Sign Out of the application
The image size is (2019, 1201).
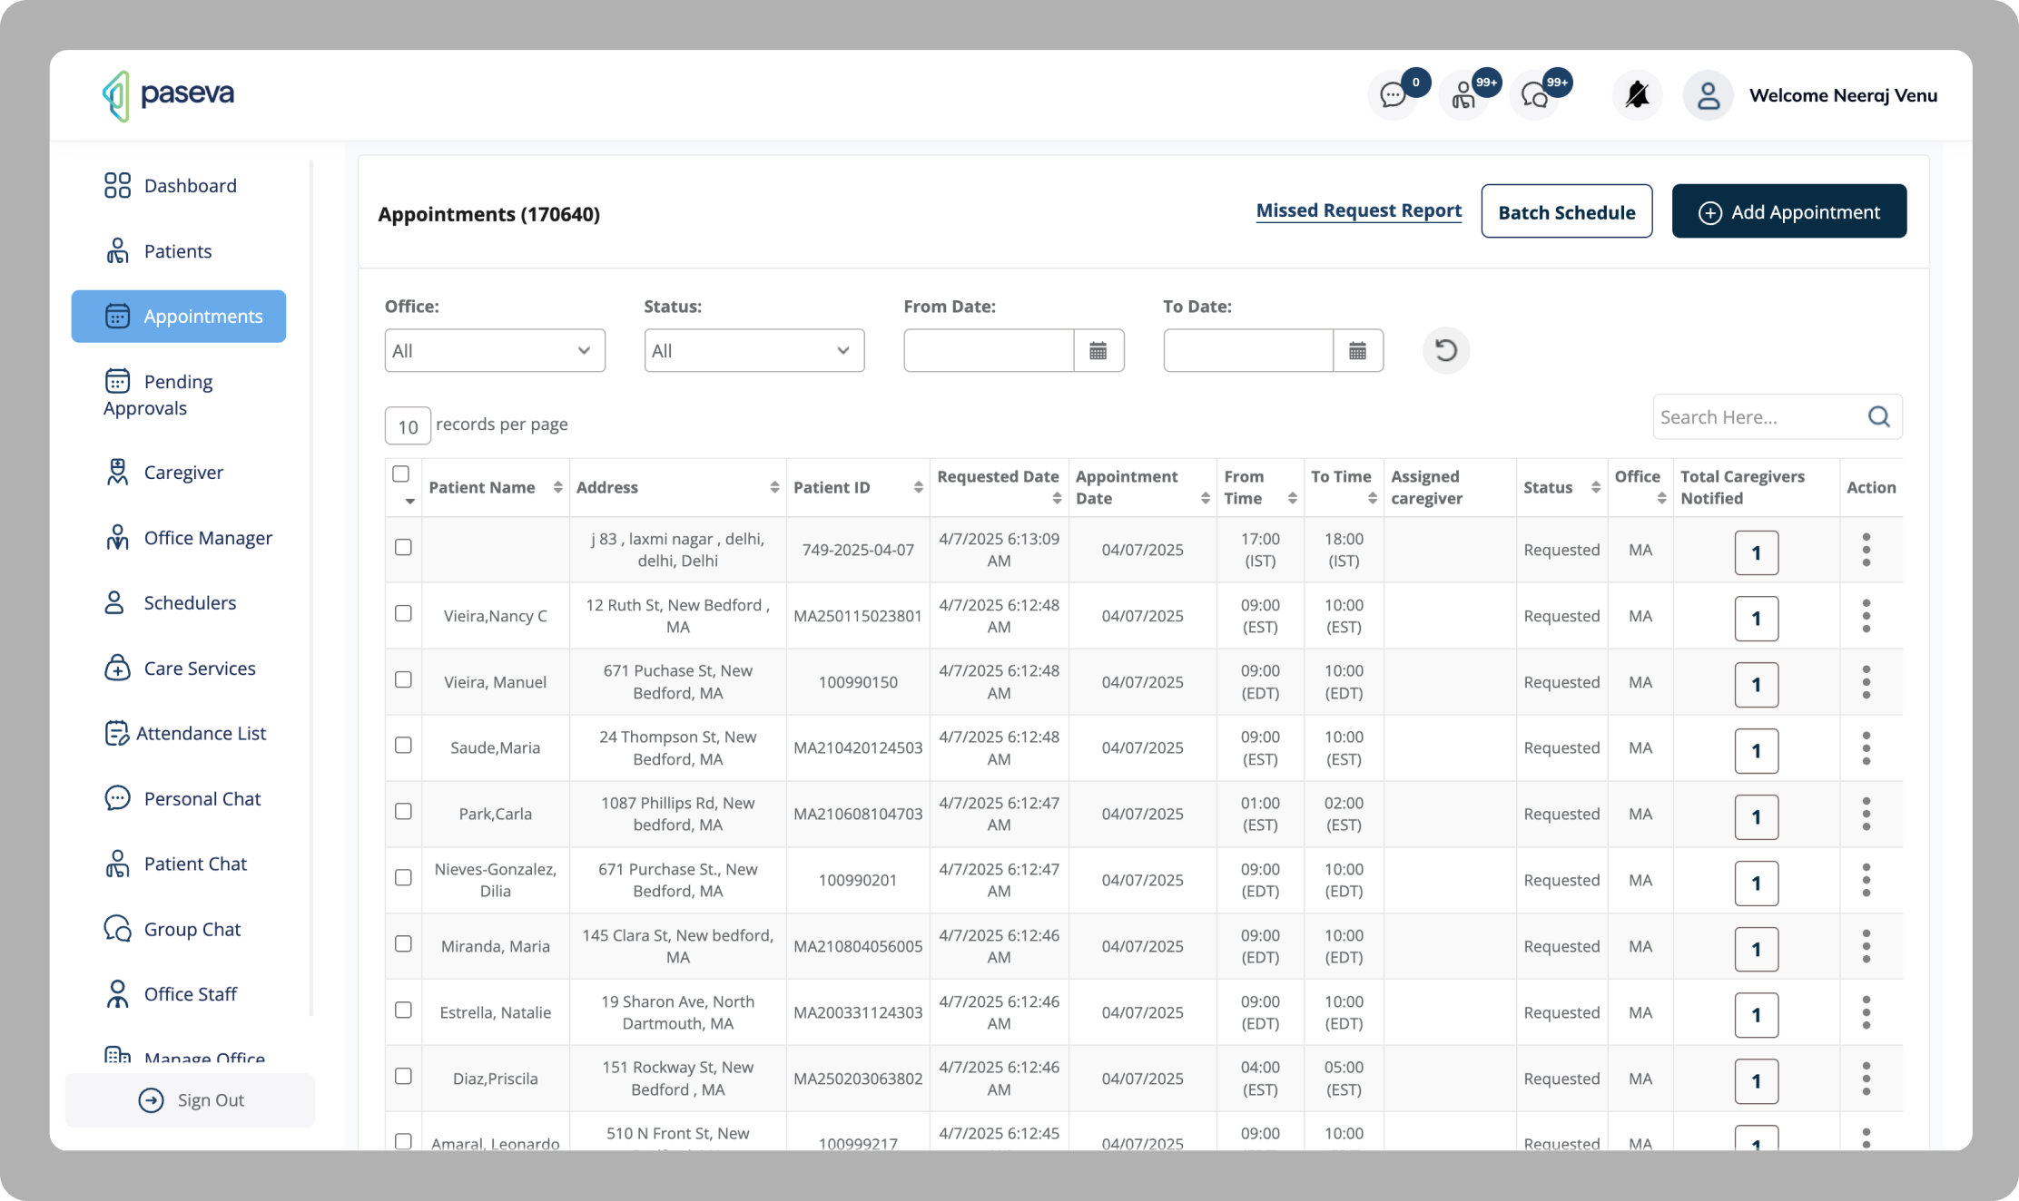click(191, 1100)
